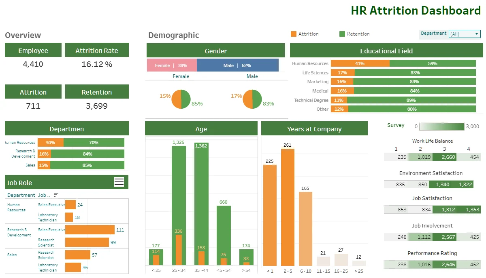Select Life Sciences 17% attrition segment

(x=343, y=73)
